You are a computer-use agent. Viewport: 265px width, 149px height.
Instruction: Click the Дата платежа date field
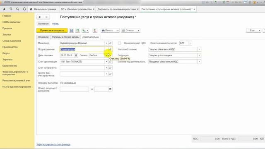click(x=67, y=55)
